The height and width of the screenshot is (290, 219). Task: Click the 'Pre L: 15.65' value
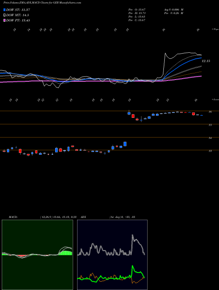tap(137, 17)
